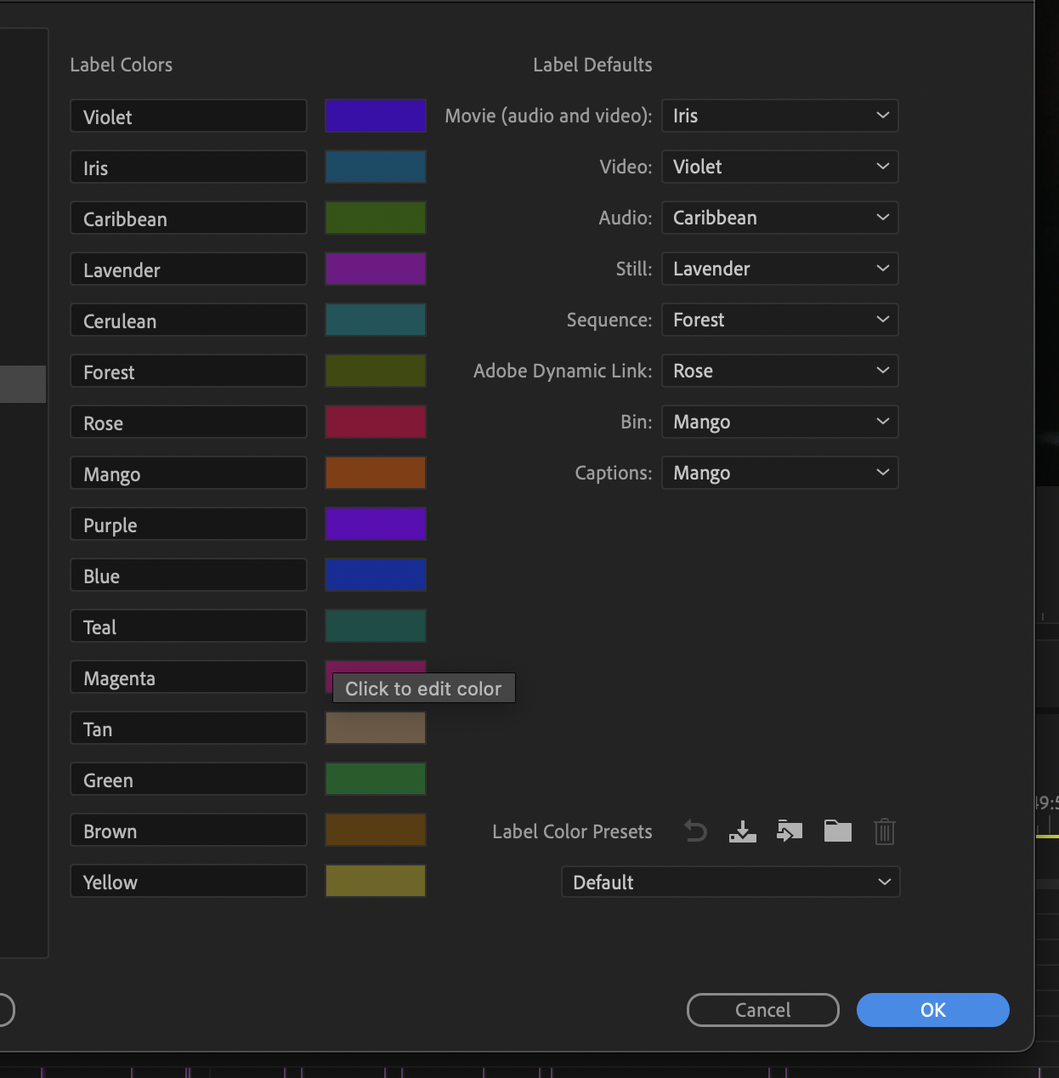Screen dimensions: 1059x1078
Task: Click the Teal label name field
Action: [188, 627]
